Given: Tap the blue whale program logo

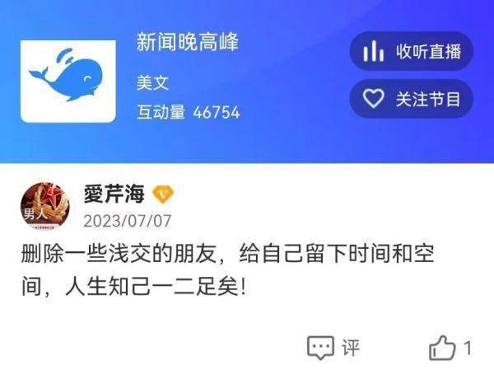Looking at the screenshot, I should (68, 82).
